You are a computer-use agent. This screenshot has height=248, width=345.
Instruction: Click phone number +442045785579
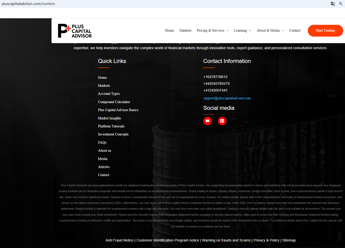tap(216, 84)
